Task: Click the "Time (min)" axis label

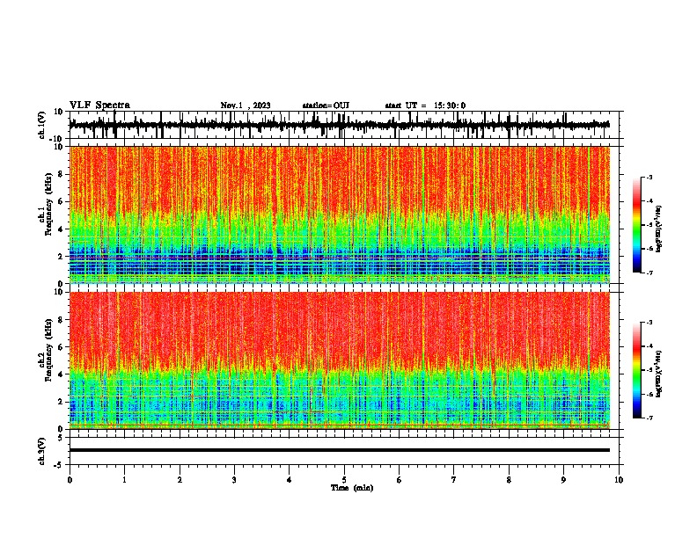Action: point(352,488)
